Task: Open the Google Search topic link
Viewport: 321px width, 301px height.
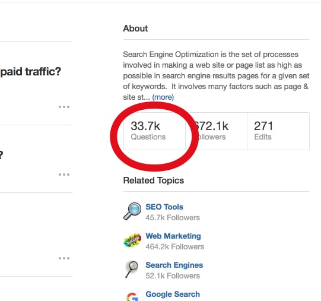Action: tap(173, 294)
